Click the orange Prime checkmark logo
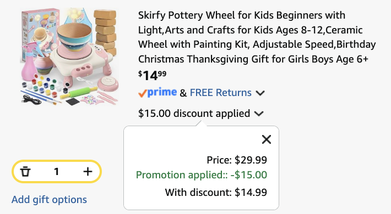391x214 pixels. [x=143, y=93]
